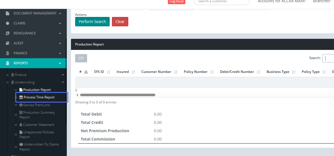Open Earned Premiums report
The width and height of the screenshot is (334, 156).
(36, 105)
